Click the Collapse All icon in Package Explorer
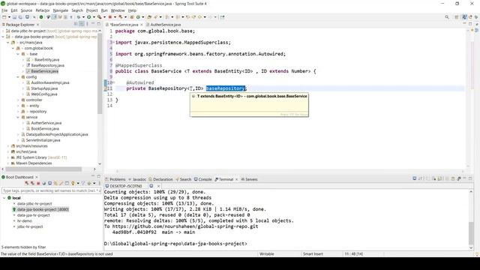 (76, 24)
